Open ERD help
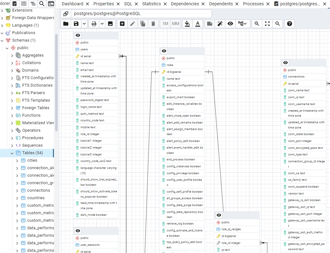330x253 pixels. click(289, 24)
